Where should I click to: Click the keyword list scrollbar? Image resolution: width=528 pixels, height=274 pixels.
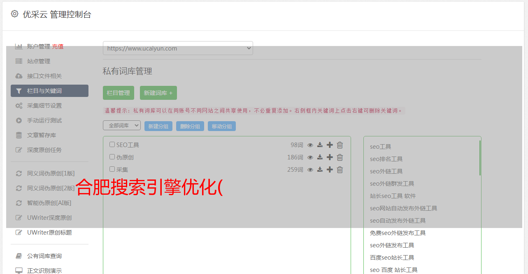pos(480,158)
